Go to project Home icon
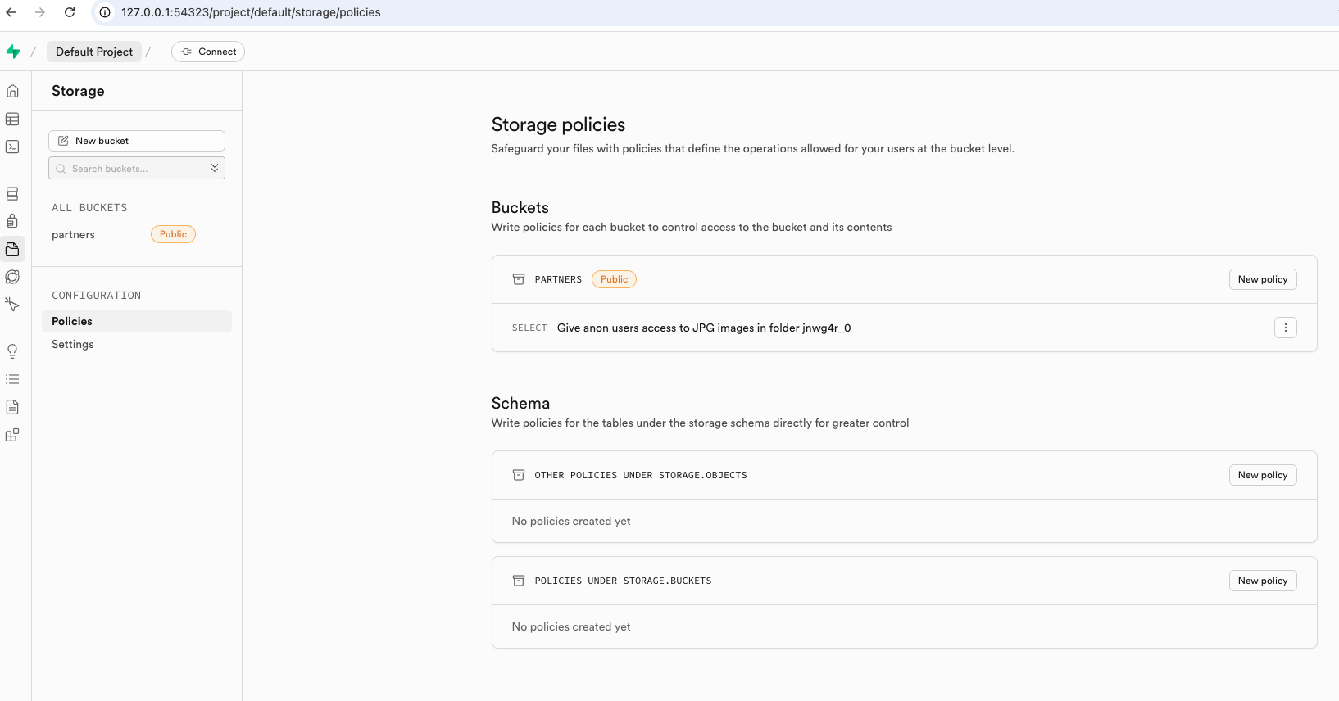Image resolution: width=1339 pixels, height=701 pixels. coord(12,91)
